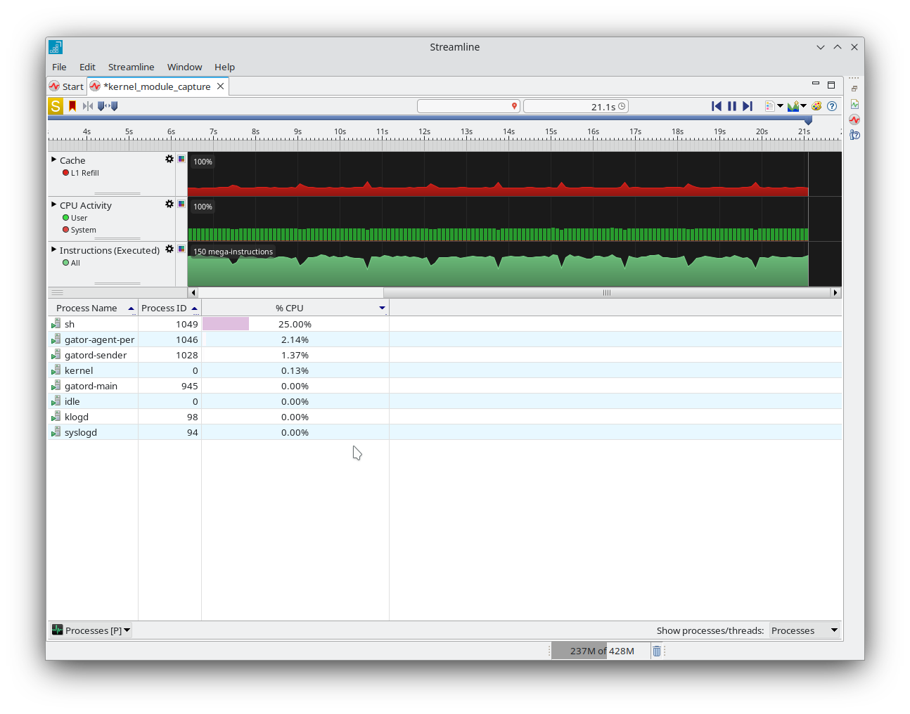Click skip-to-end playback control
Screen dimensions: 910x714
click(x=748, y=106)
